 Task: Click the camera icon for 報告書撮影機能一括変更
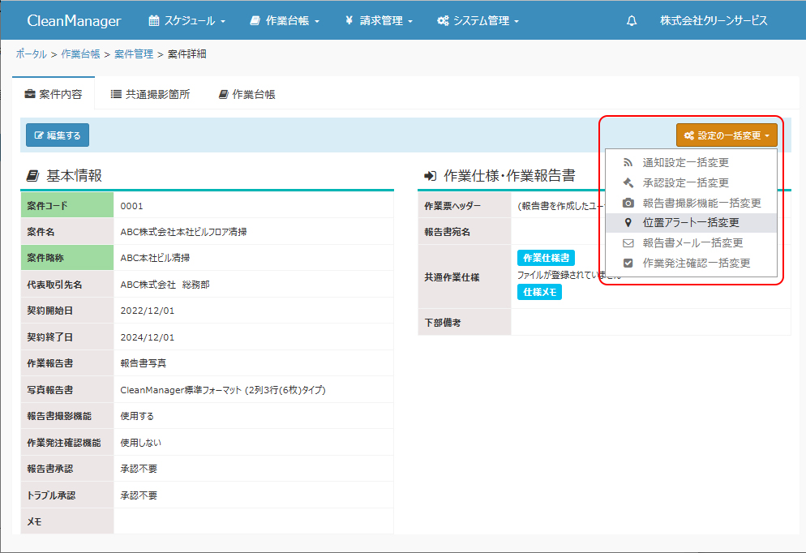[x=628, y=204]
